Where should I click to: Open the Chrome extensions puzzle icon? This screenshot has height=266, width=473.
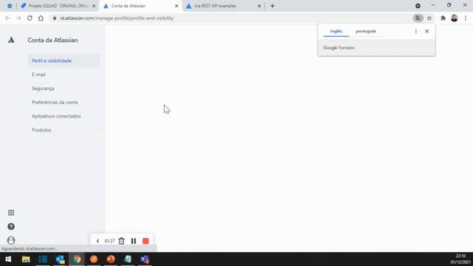pos(443,18)
